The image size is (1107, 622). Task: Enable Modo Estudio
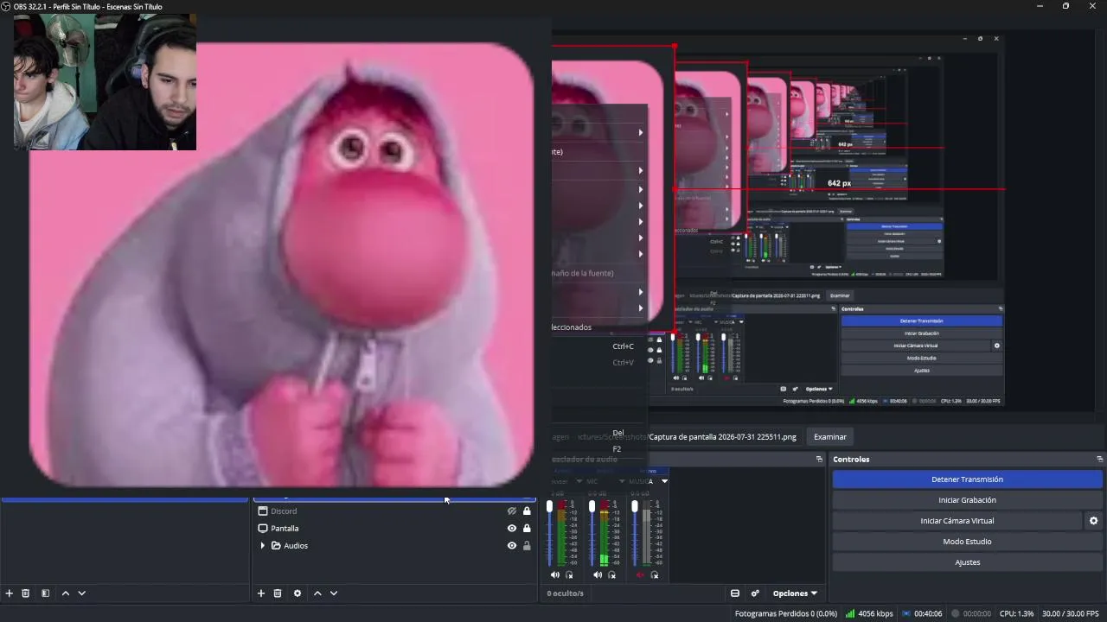(968, 542)
